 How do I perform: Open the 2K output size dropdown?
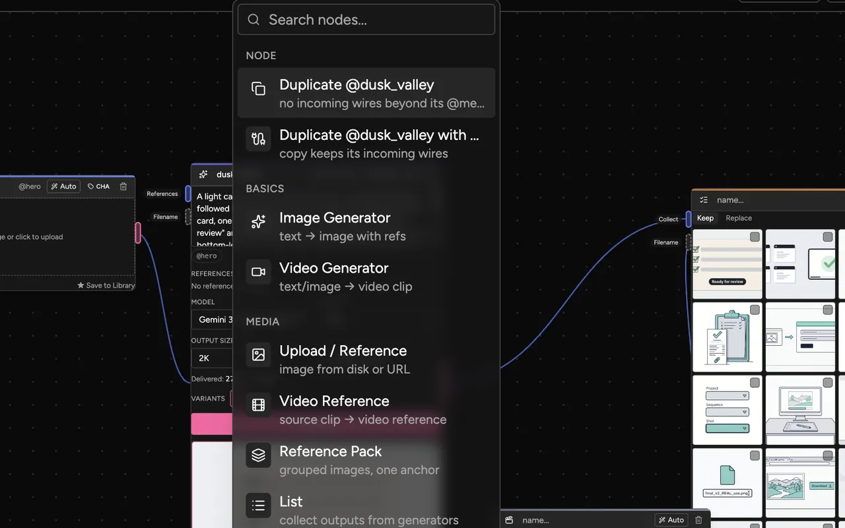pos(213,358)
